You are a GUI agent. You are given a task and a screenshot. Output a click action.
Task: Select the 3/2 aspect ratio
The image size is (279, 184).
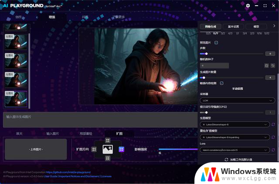[x=223, y=33]
